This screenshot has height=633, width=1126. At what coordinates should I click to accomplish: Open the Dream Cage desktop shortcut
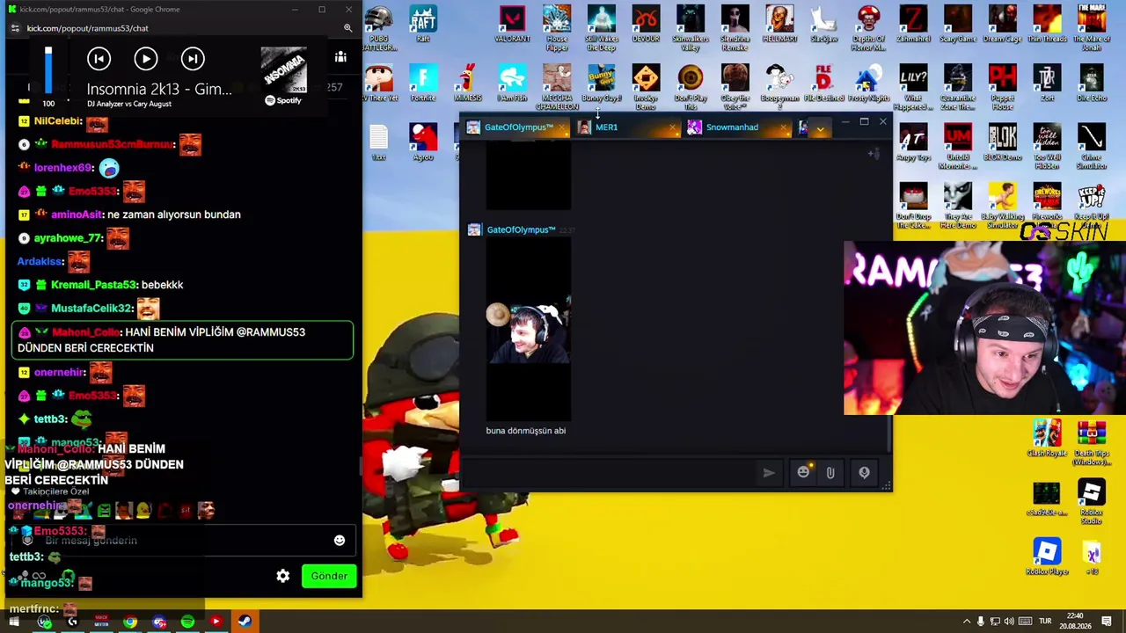click(x=1002, y=25)
